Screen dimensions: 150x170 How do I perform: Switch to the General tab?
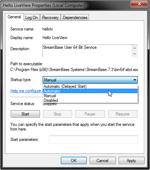tap(14, 17)
